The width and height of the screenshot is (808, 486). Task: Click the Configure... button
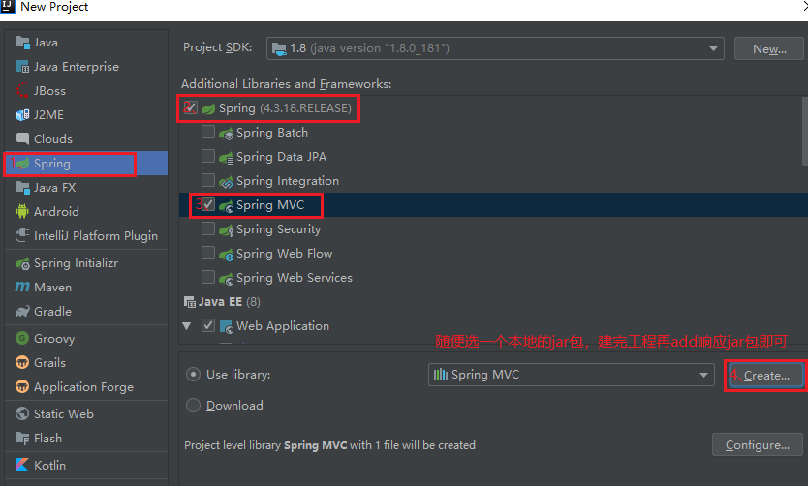pyautogui.click(x=757, y=444)
